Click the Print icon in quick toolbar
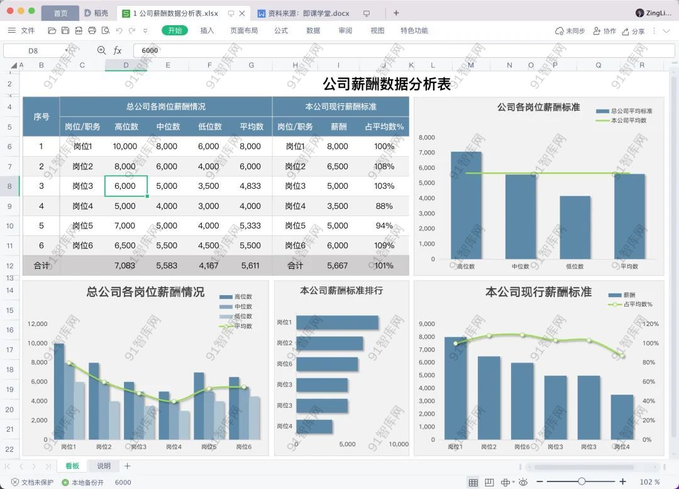Viewport: 679px width, 489px height. (92, 30)
